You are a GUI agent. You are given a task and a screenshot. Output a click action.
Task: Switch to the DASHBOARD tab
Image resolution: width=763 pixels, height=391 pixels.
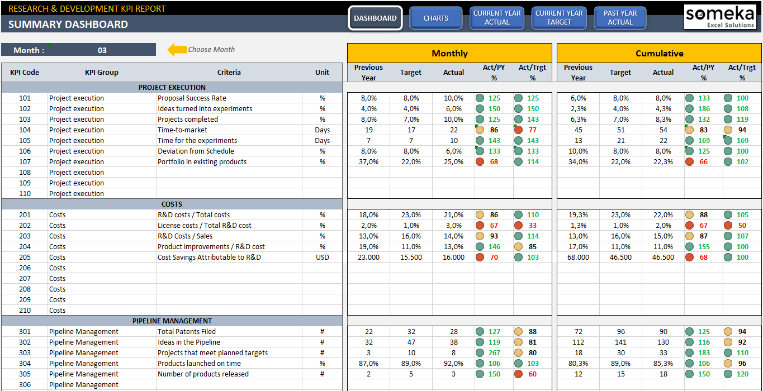coord(375,18)
